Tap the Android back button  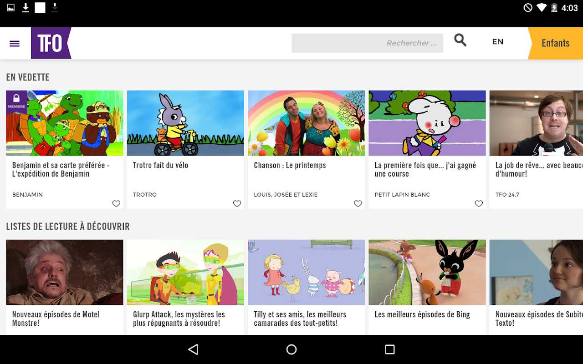pyautogui.click(x=194, y=349)
